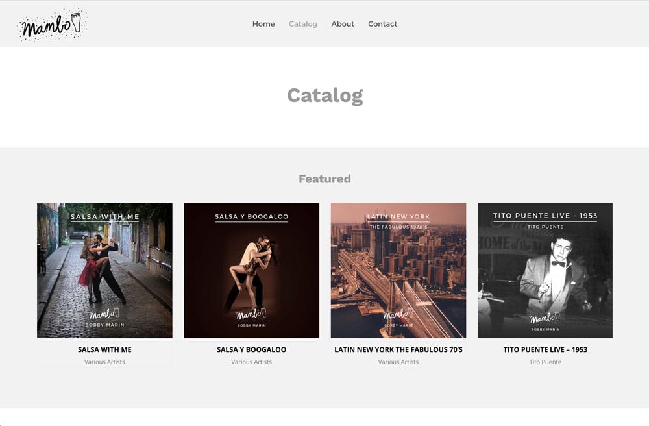Click the Mambo logo on the Salsa Y Boogaloo cover
The width and height of the screenshot is (649, 426).
point(251,315)
